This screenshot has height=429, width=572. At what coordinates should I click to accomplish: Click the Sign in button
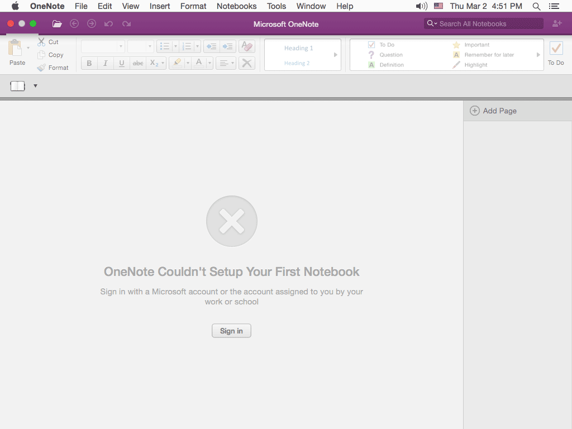point(231,331)
